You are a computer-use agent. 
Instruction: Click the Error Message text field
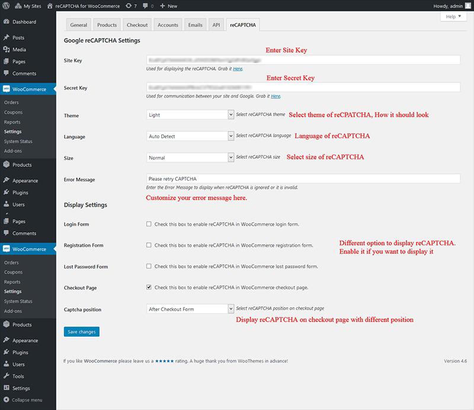tap(303, 179)
